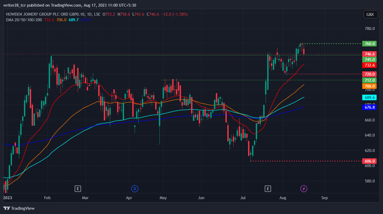
Task: Click the 2023 label on time axis
Action: [7, 198]
